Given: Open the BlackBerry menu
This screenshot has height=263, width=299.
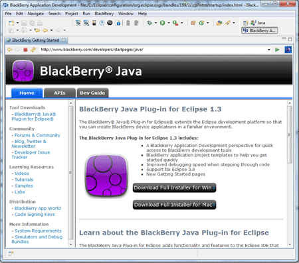Looking at the screenshot, I should [104, 14].
